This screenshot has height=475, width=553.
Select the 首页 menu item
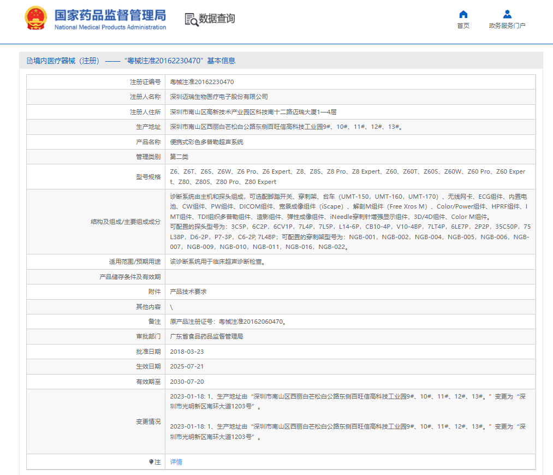463,25
